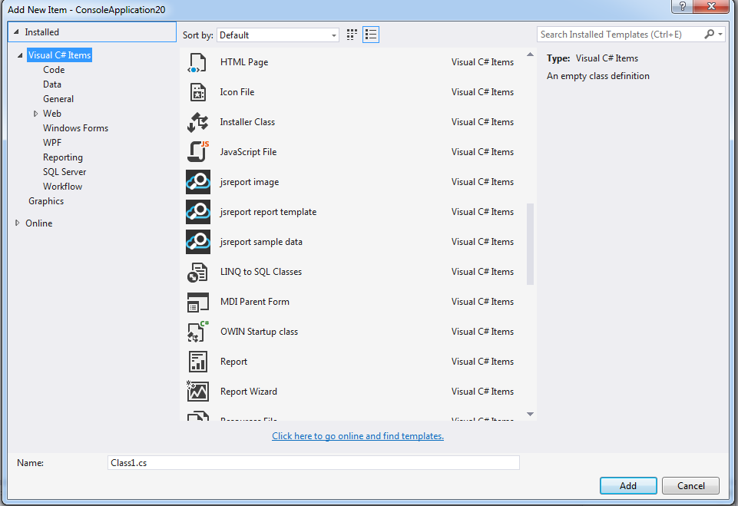Screen dimensions: 738x506
Task: Open search options dropdown arrow
Action: 720,35
